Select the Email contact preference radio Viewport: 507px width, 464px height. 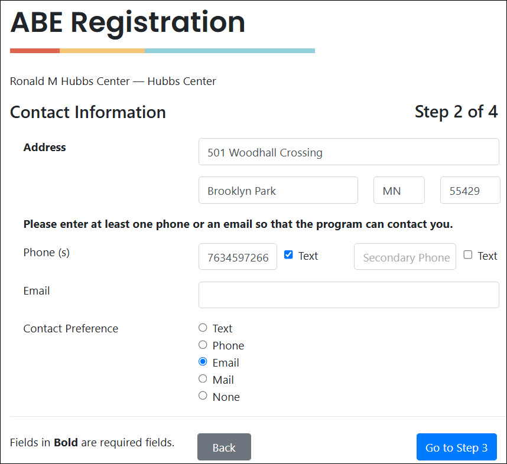click(x=203, y=362)
